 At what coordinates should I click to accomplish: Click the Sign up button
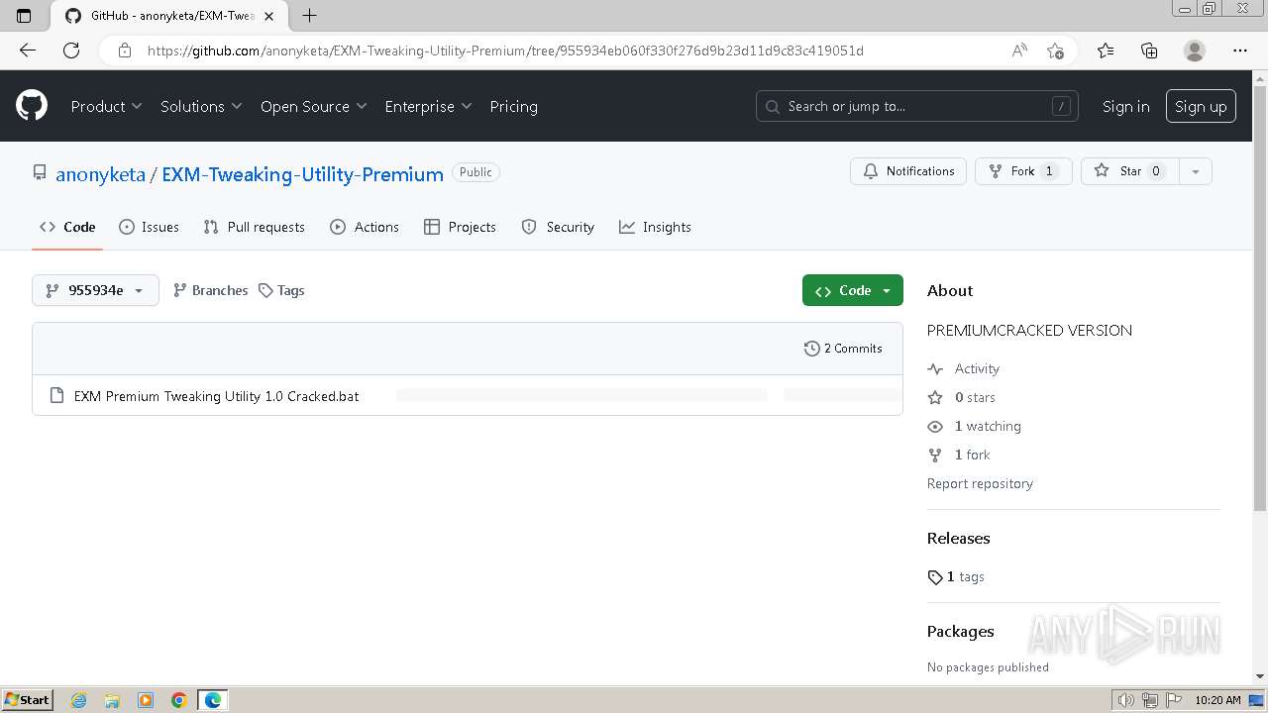point(1201,107)
